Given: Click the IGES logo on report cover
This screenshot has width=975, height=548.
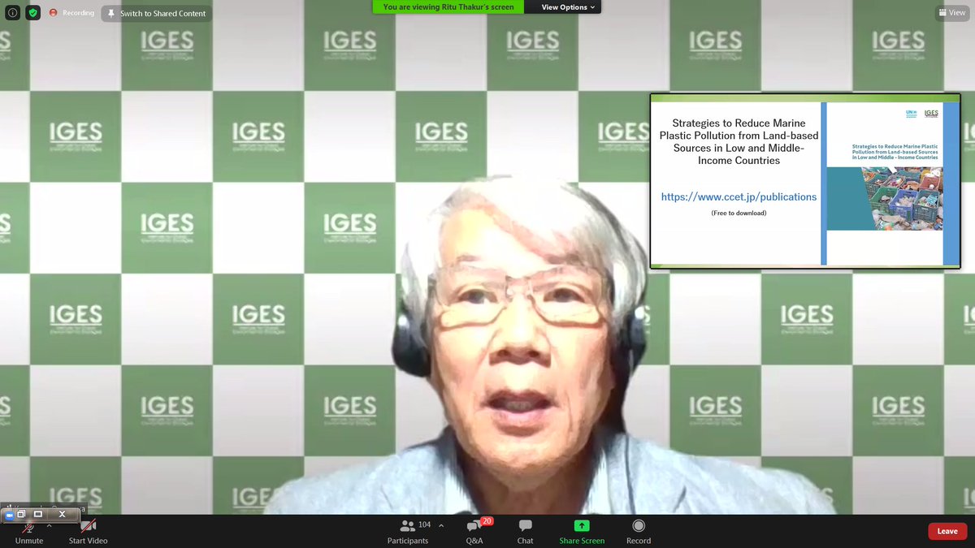Looking at the screenshot, I should (x=931, y=114).
